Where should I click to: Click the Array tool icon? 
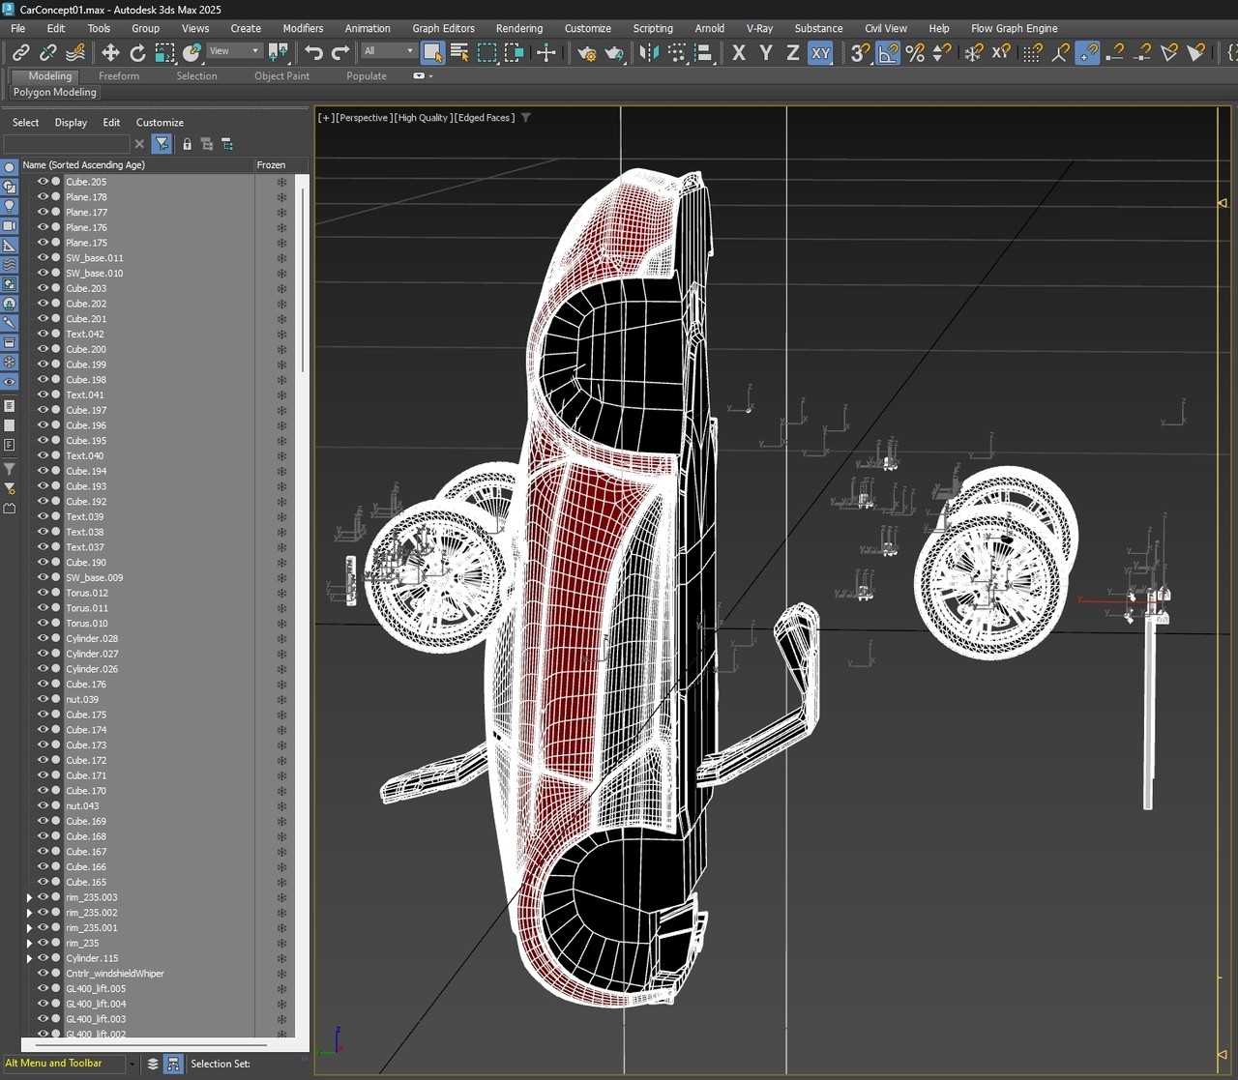pyautogui.click(x=677, y=52)
